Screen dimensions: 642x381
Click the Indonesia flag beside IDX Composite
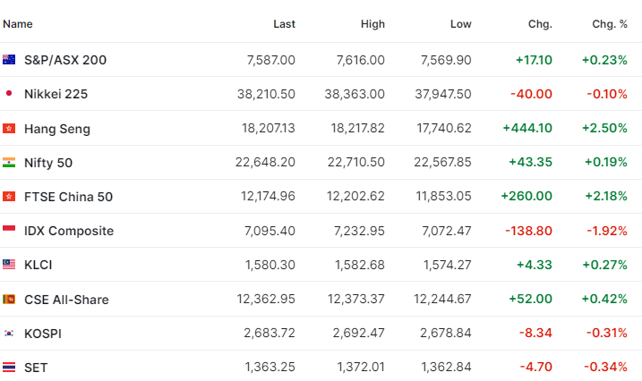coord(9,229)
